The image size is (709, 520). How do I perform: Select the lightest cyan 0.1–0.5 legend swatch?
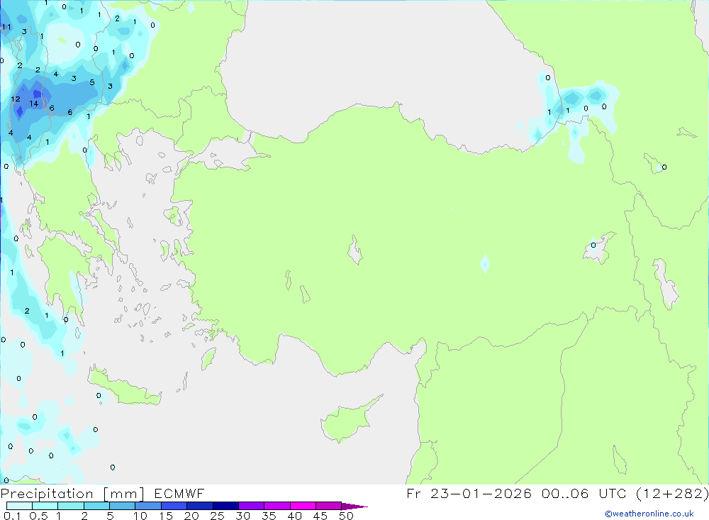click(19, 506)
